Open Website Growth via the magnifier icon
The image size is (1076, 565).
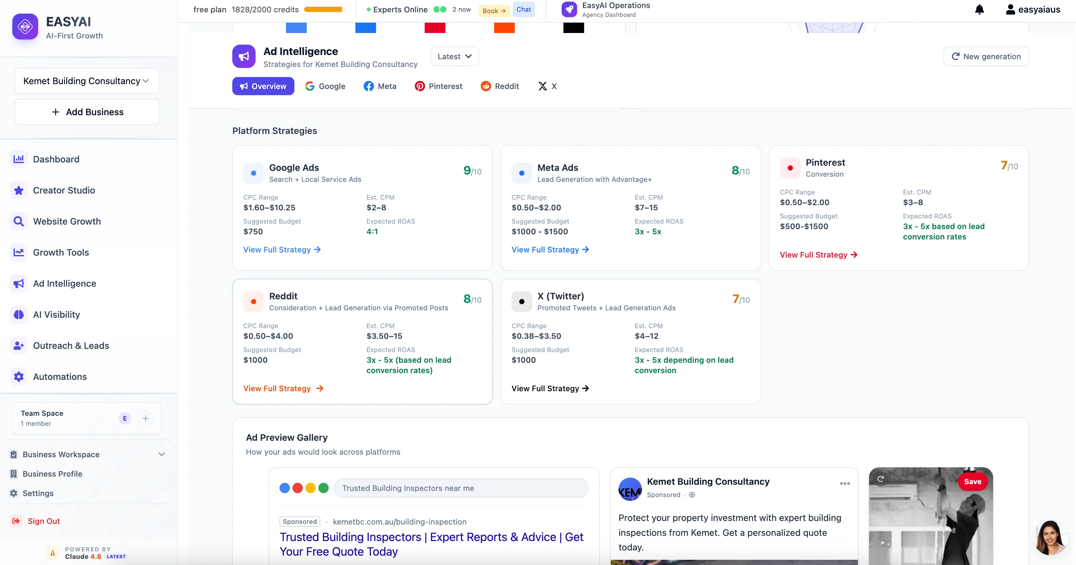(18, 221)
